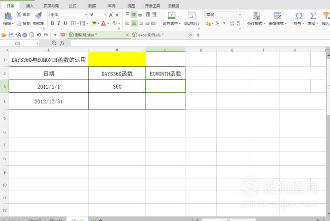Click the Cut (剪切) scissors icon
Screen dimensions: 330x221
tap(19, 14)
